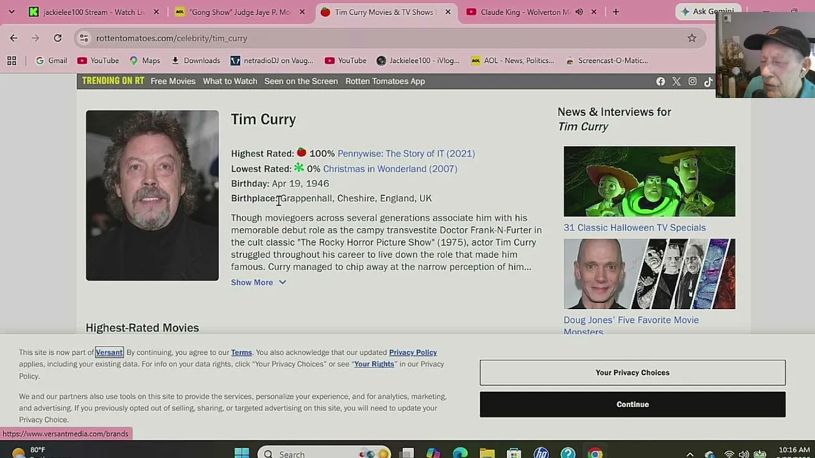
Task: Expand the biography with Show More
Action: (259, 282)
